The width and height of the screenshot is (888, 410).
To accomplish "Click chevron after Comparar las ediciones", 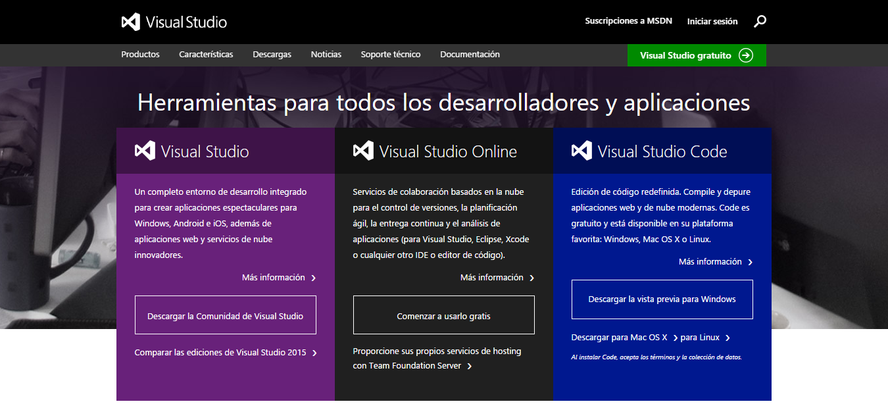I will [x=315, y=353].
